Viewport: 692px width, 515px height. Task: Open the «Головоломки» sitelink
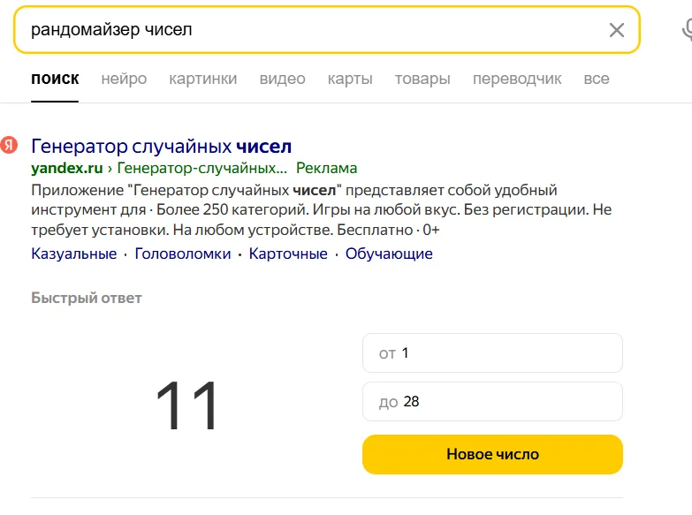[183, 254]
